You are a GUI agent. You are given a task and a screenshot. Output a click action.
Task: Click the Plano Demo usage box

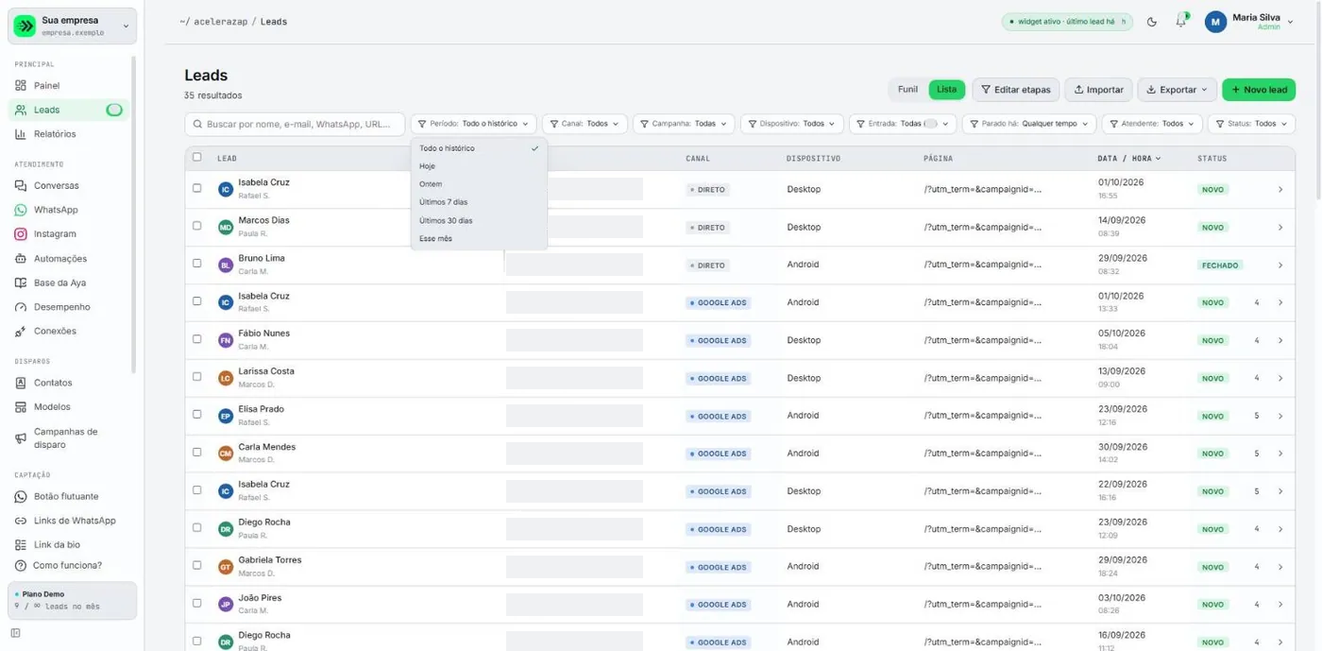click(73, 600)
